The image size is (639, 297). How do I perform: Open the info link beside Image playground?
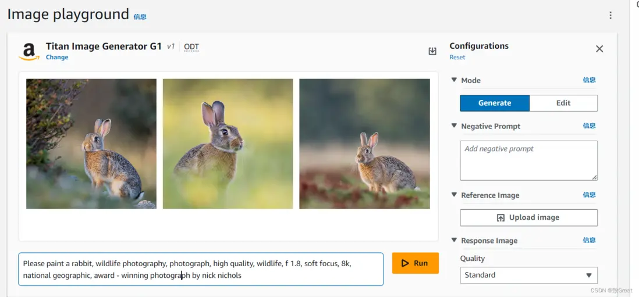(x=140, y=17)
